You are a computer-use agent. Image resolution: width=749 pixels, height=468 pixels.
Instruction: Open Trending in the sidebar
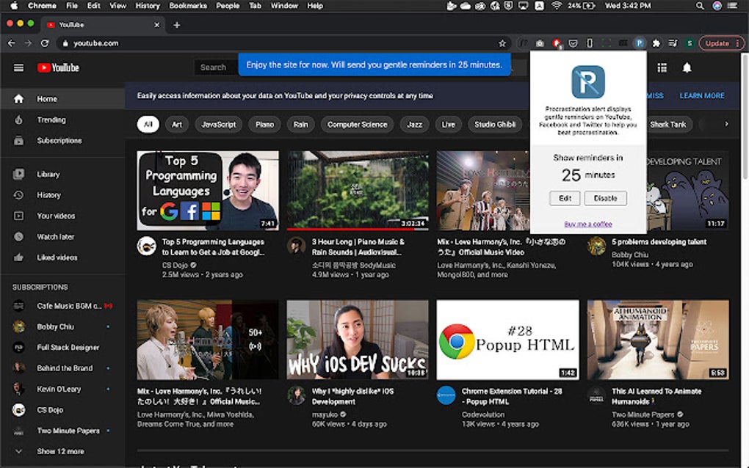pyautogui.click(x=51, y=120)
